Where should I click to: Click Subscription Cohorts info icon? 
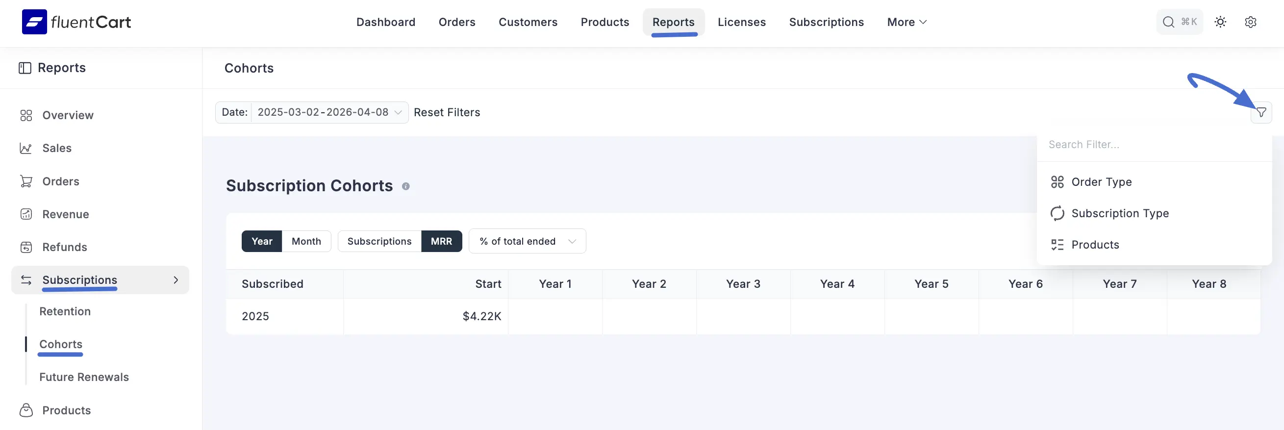click(406, 186)
